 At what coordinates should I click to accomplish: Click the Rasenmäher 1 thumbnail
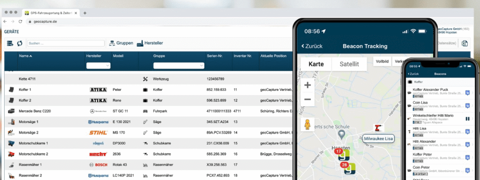[x=11, y=165]
